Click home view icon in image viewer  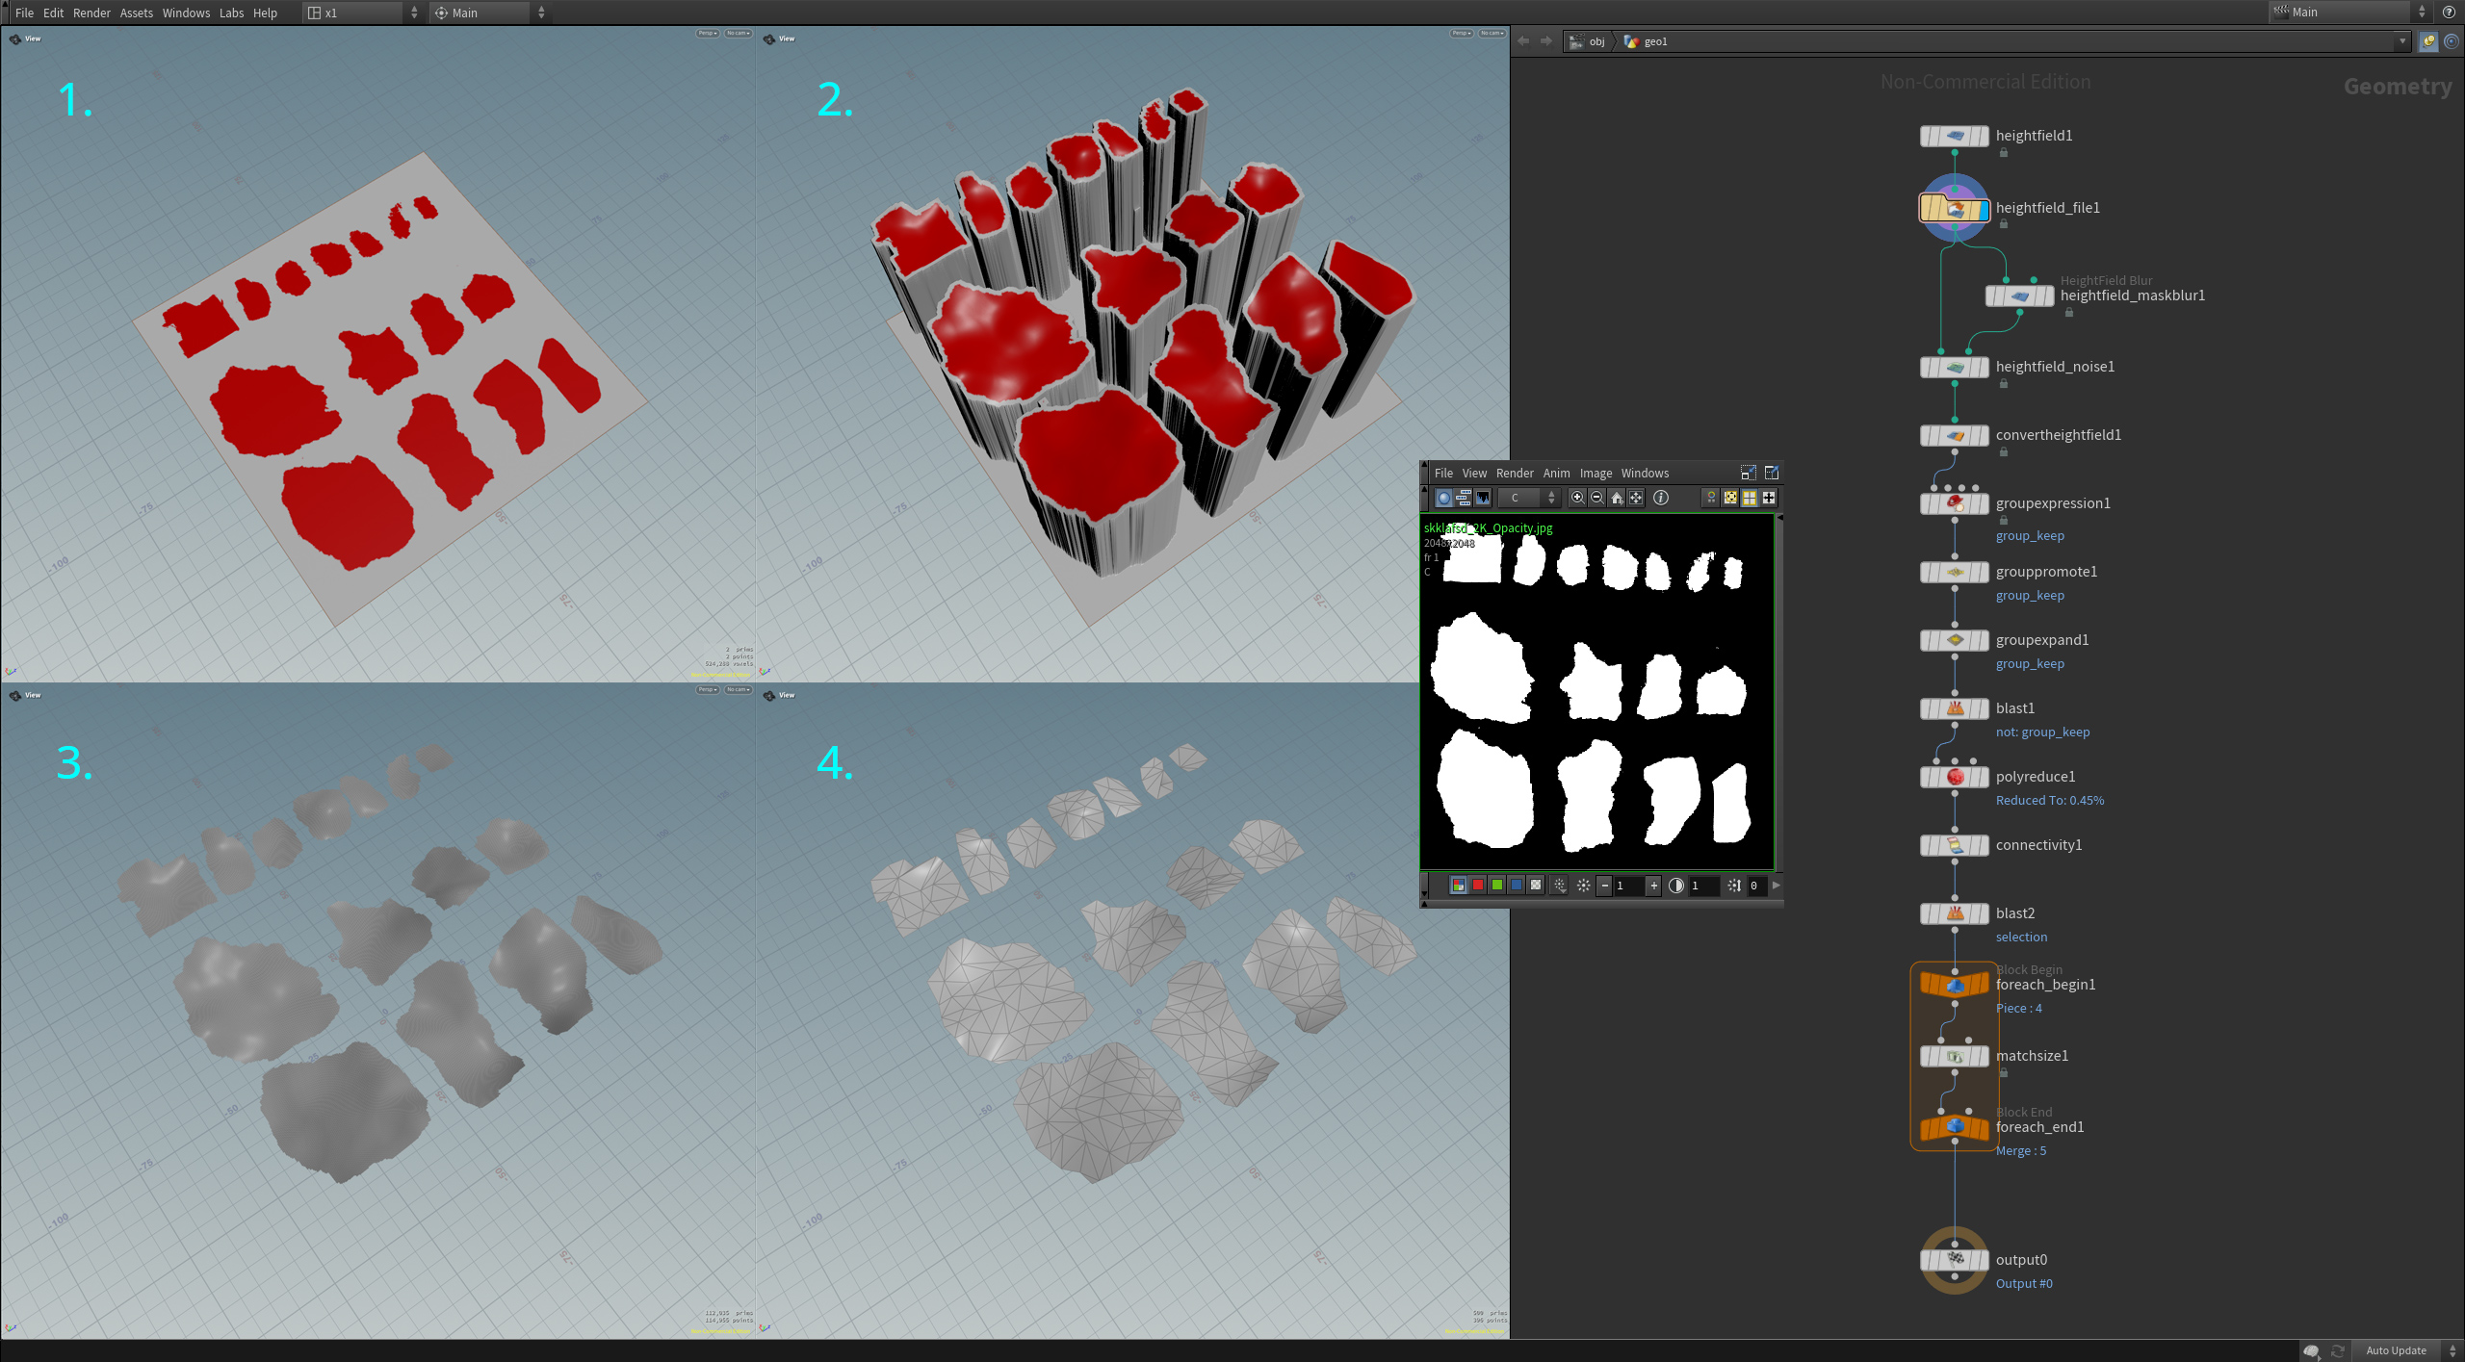coord(1617,498)
